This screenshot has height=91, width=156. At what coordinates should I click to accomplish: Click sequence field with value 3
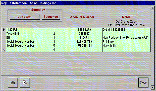coord(54,38)
